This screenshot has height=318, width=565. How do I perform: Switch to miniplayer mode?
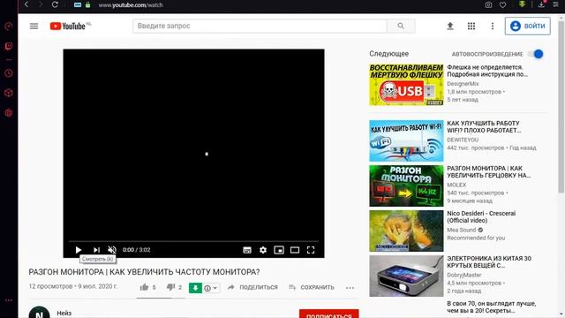279,250
